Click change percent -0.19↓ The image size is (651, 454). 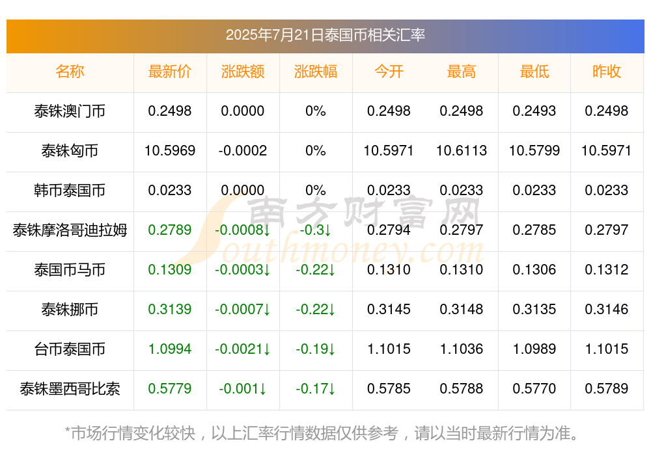316,349
